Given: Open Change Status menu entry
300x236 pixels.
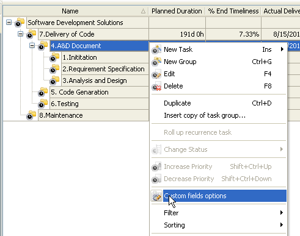Looking at the screenshot, I should [x=218, y=149].
